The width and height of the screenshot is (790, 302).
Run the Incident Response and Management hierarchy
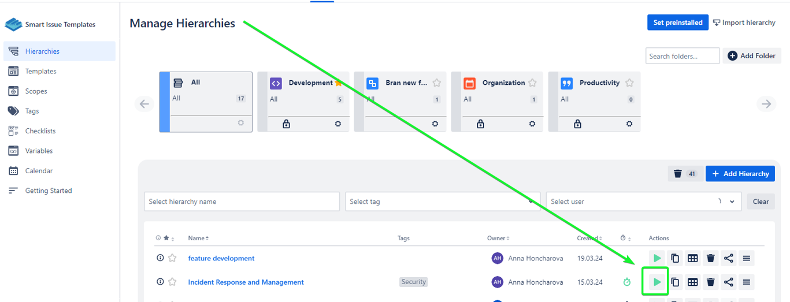[x=657, y=282]
